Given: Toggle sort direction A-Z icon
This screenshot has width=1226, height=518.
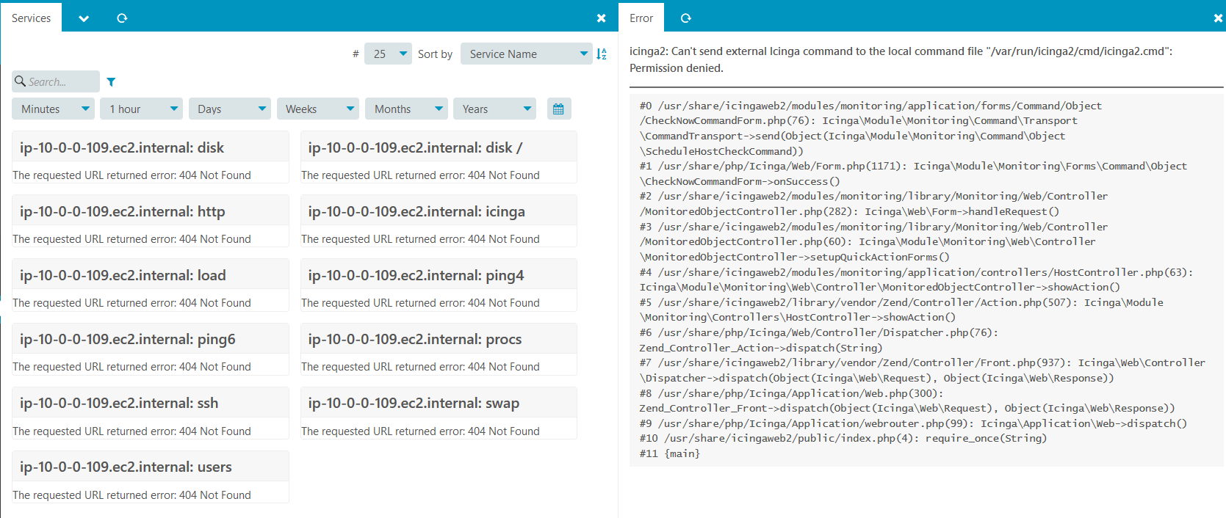Looking at the screenshot, I should (602, 54).
